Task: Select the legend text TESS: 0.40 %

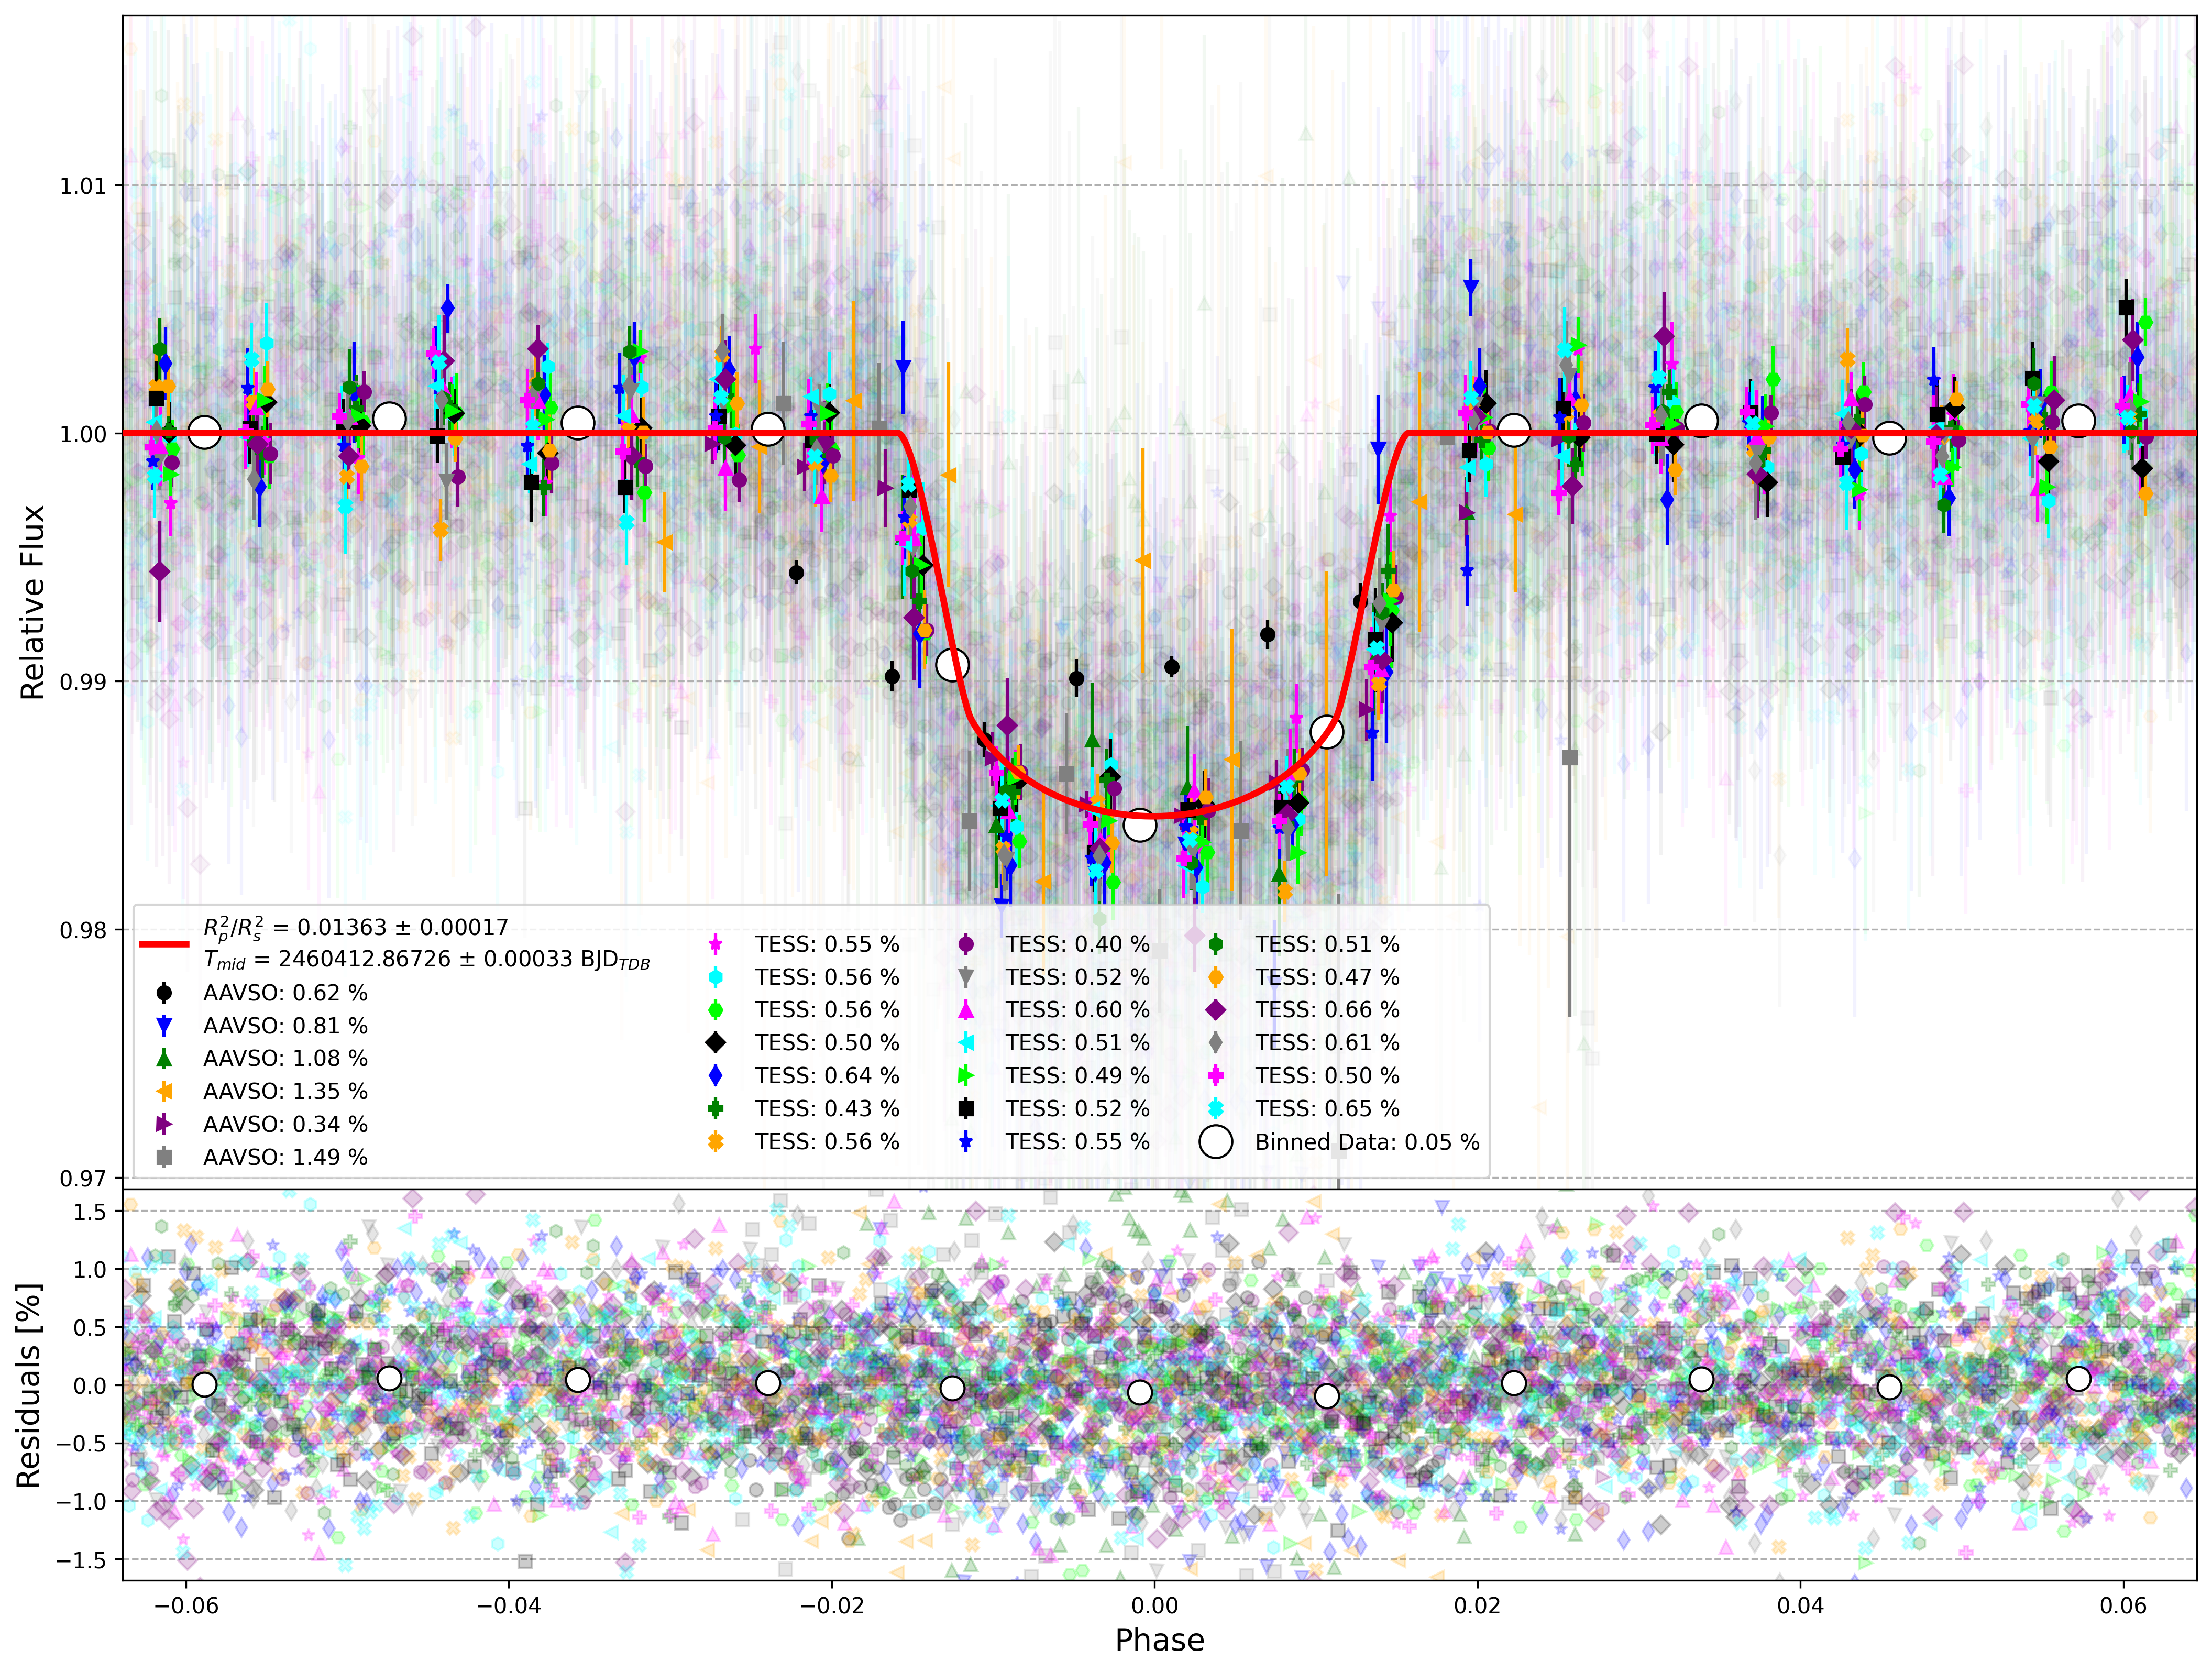Action: (1078, 944)
